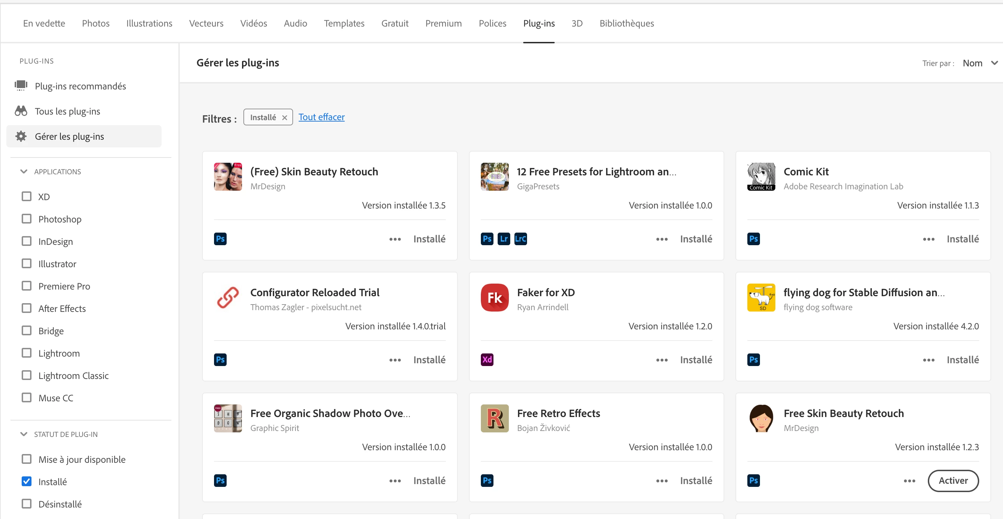Open the Bibliothèques tab
Screen dimensions: 1003x519
pyautogui.click(x=626, y=23)
